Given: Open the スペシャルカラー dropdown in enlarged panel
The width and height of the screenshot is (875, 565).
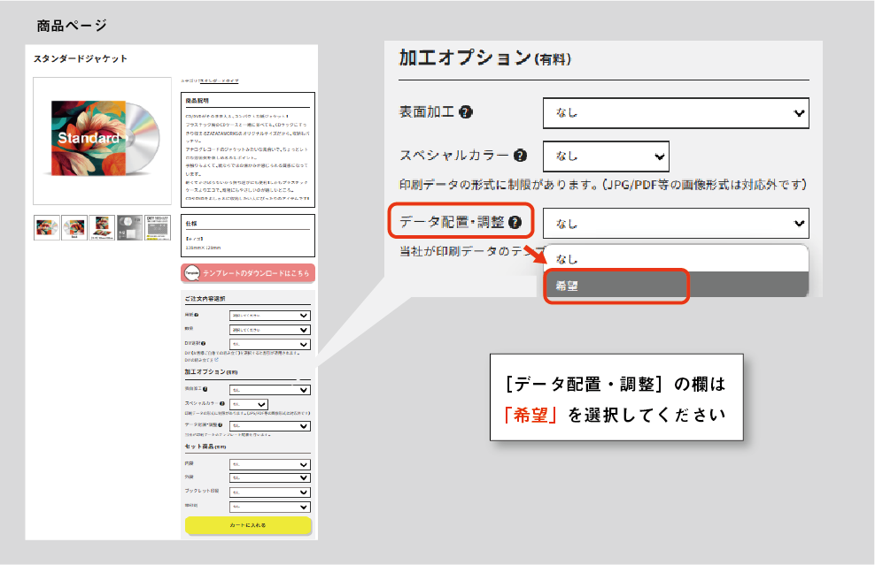Looking at the screenshot, I should (606, 156).
